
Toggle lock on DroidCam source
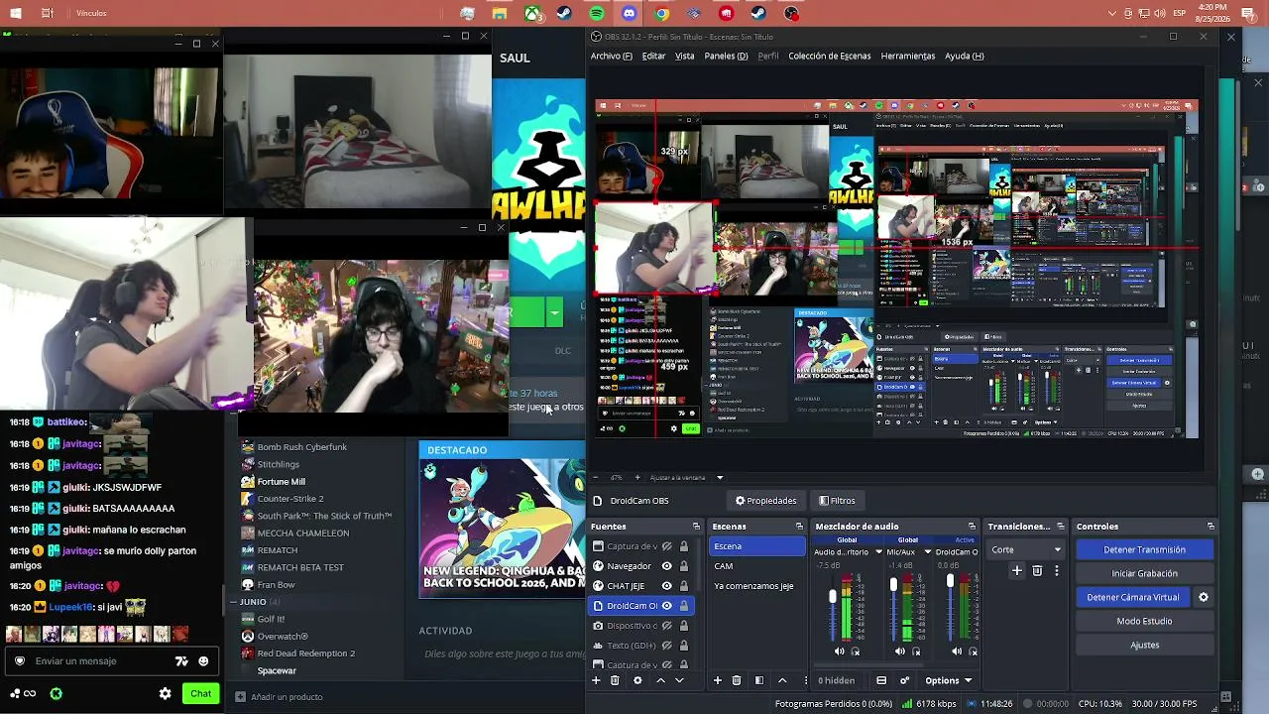(683, 606)
